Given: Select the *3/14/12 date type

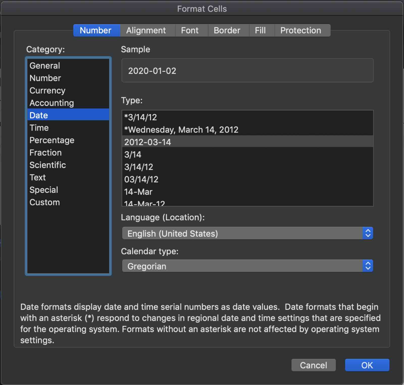Looking at the screenshot, I should pyautogui.click(x=140, y=117).
